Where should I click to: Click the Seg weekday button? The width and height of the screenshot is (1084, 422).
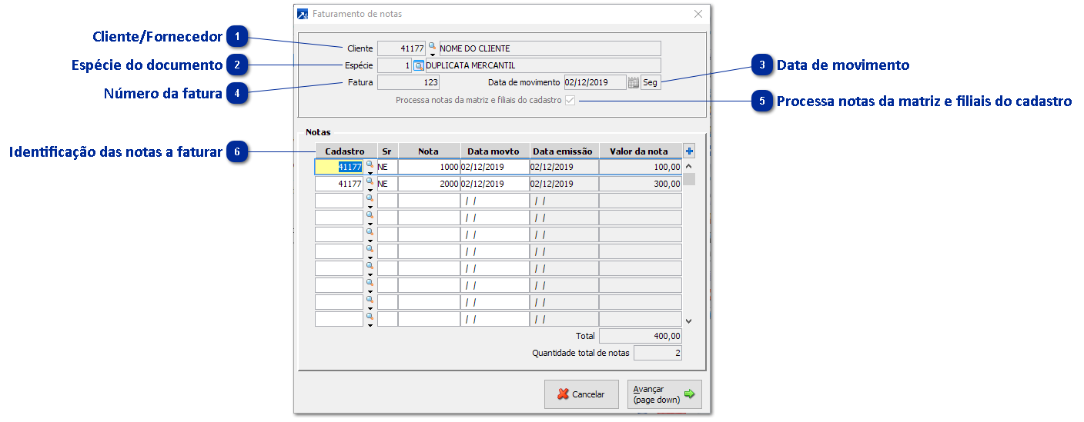pyautogui.click(x=651, y=83)
